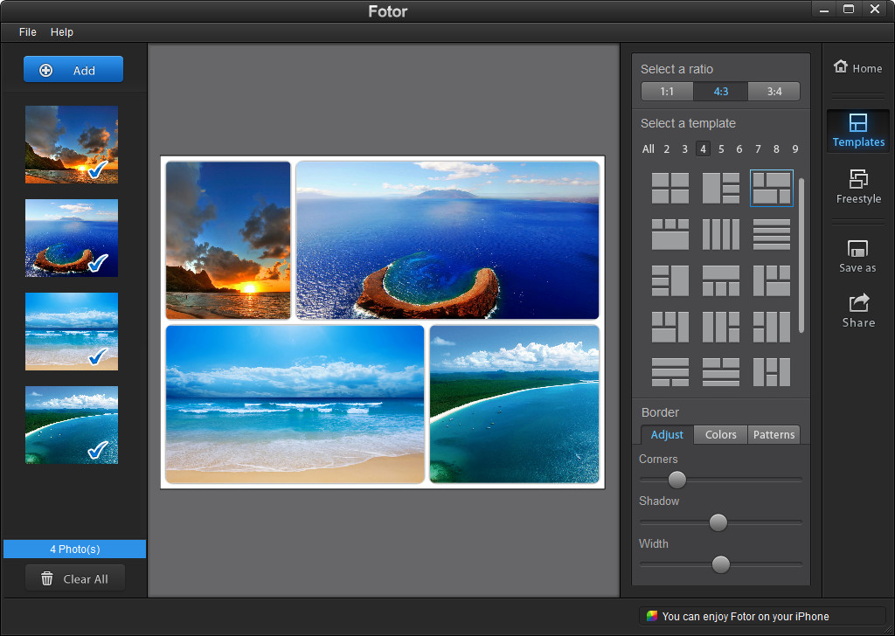Choose the four-equal-grid template layout
The image size is (895, 636).
tap(670, 188)
